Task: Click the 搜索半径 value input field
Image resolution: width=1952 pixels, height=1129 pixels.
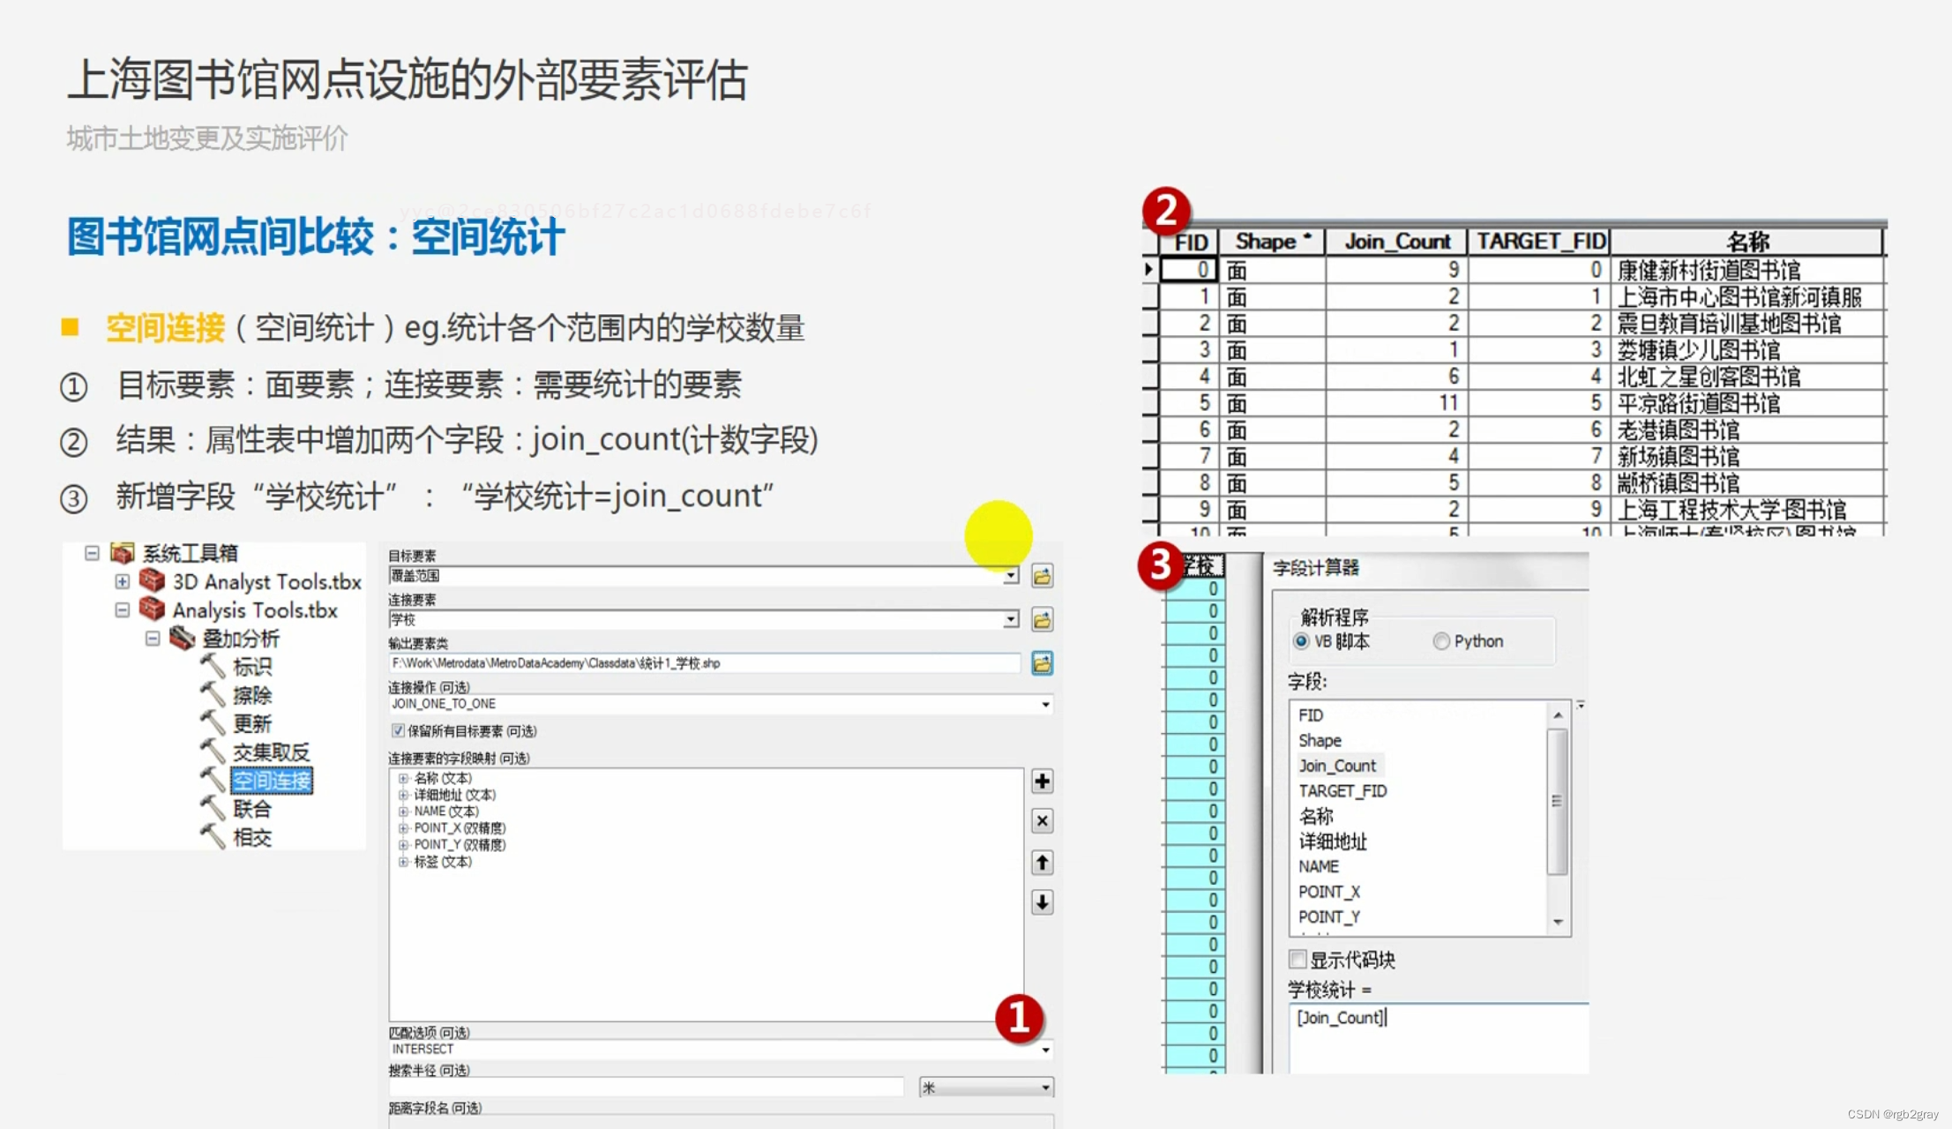Action: click(x=647, y=1088)
